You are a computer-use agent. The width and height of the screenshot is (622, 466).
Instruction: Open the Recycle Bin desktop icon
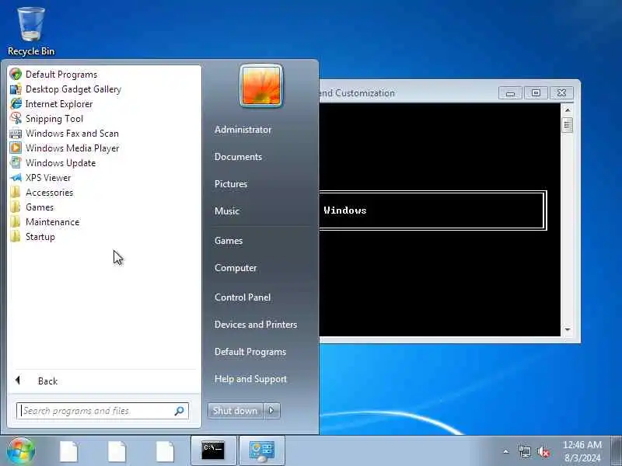point(31,32)
